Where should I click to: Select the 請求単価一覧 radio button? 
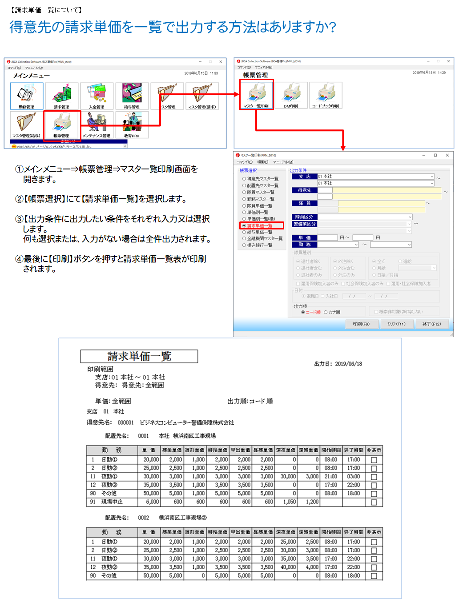click(x=244, y=226)
